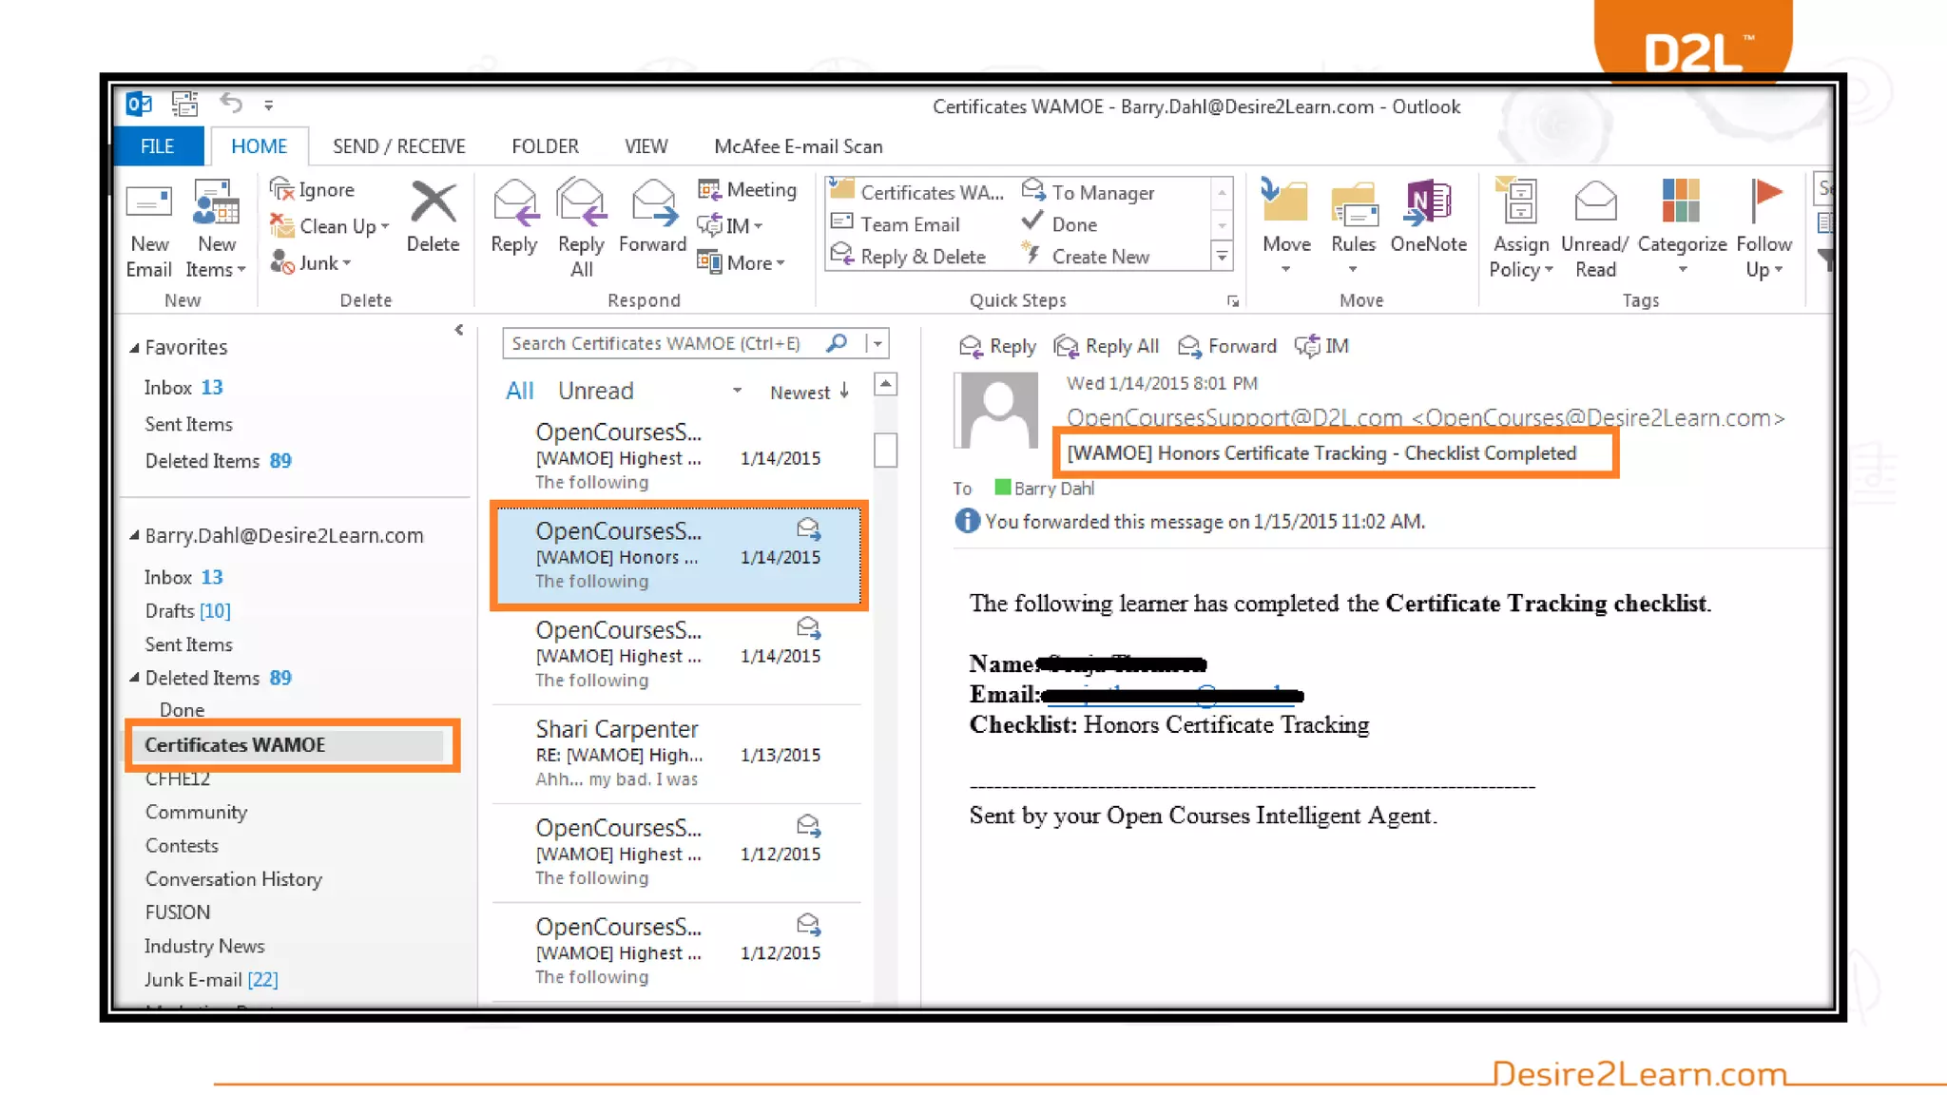Switch to the FOLDER tab
The image size is (1947, 1095).
(x=545, y=146)
